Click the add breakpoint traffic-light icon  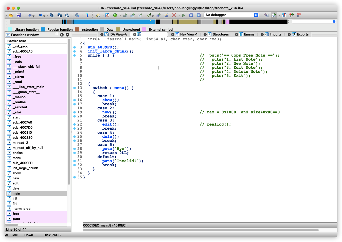(292, 15)
